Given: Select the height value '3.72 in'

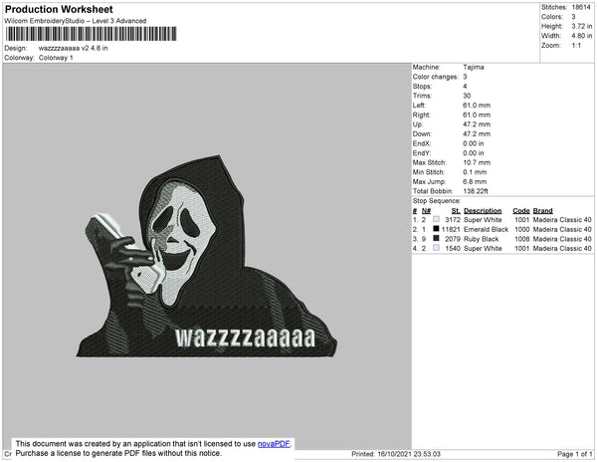Looking at the screenshot, I should point(581,26).
